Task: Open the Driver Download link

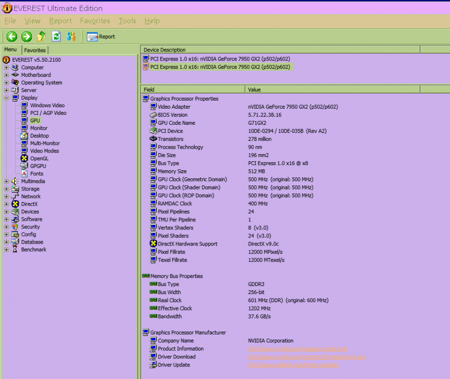Action: (306, 357)
